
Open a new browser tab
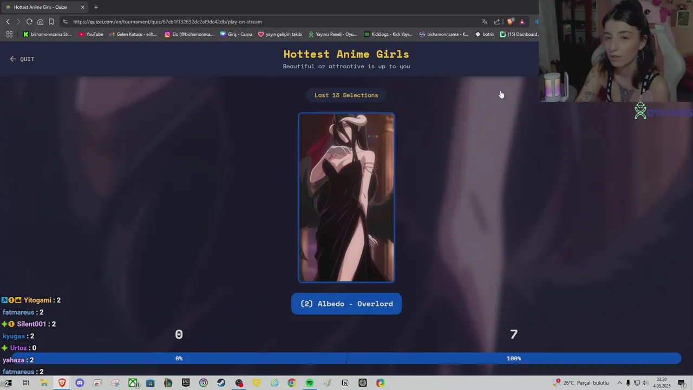point(96,7)
